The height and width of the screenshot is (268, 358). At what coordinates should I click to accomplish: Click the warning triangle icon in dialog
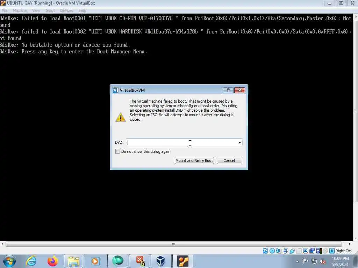121,117
